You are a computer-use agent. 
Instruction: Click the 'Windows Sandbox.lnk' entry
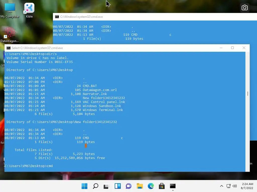tap(102, 106)
